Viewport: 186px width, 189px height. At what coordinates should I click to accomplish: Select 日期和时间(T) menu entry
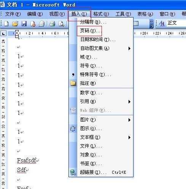[x=101, y=40]
